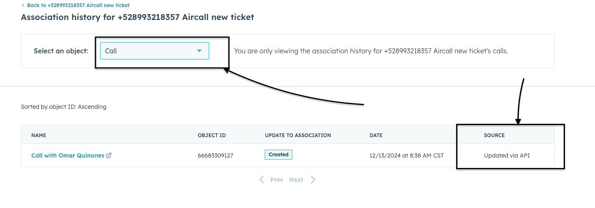Click the back chevron icon at top

click(x=23, y=5)
